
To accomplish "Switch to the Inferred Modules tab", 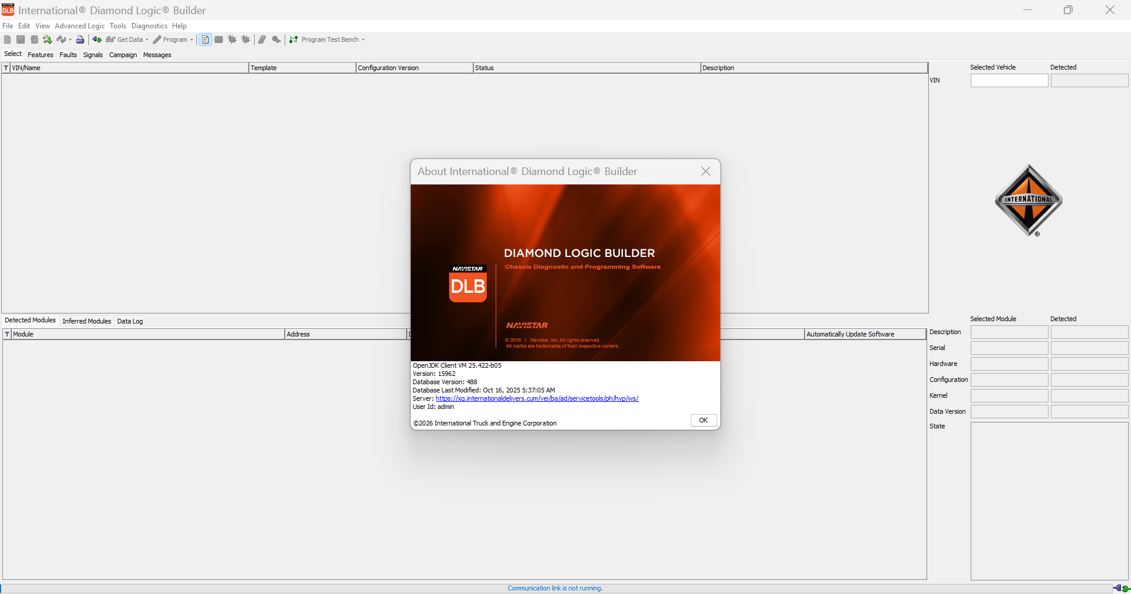I will (87, 321).
